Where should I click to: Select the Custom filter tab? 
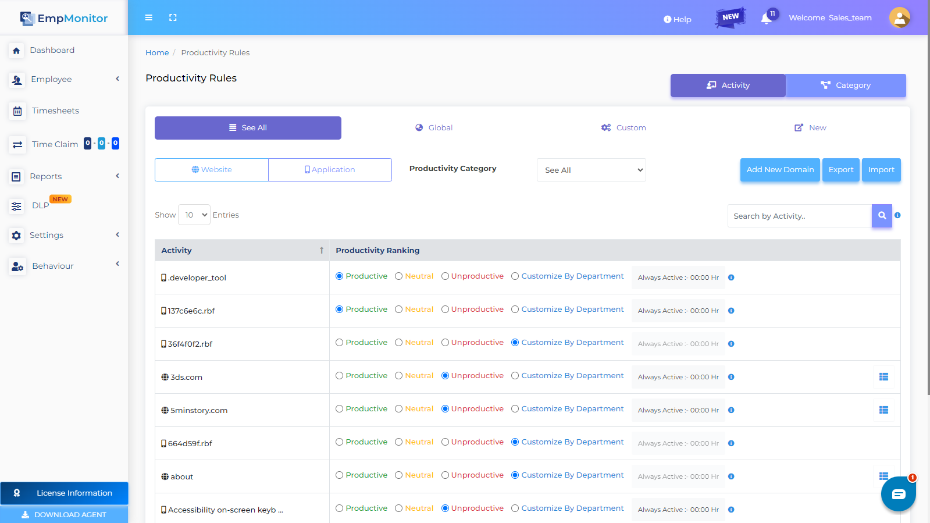(623, 128)
